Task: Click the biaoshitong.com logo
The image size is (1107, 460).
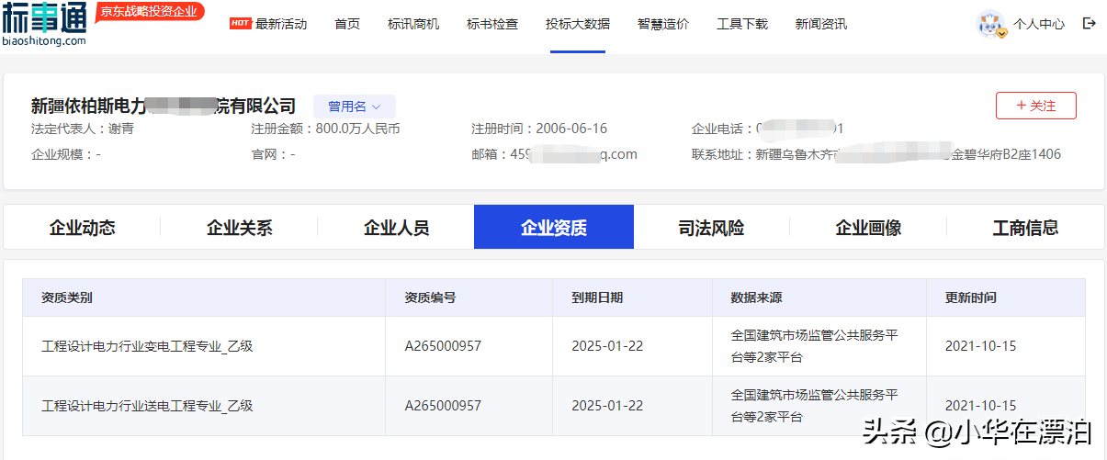Action: point(44,24)
